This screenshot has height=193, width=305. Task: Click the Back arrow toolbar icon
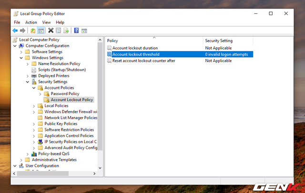(x=15, y=31)
